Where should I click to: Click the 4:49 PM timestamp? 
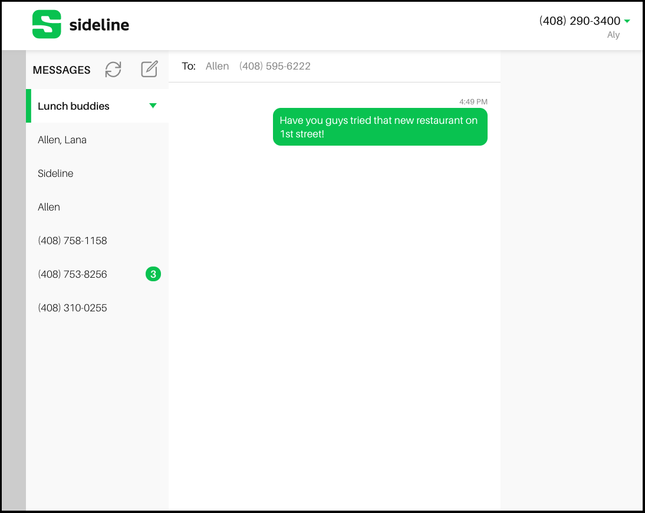tap(473, 101)
